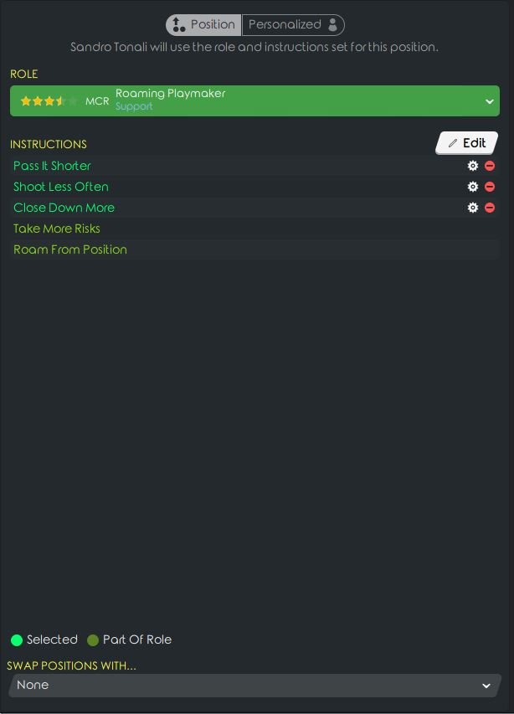This screenshot has height=714, width=514.
Task: Click gear icon beside Close Down More
Action: pos(472,208)
